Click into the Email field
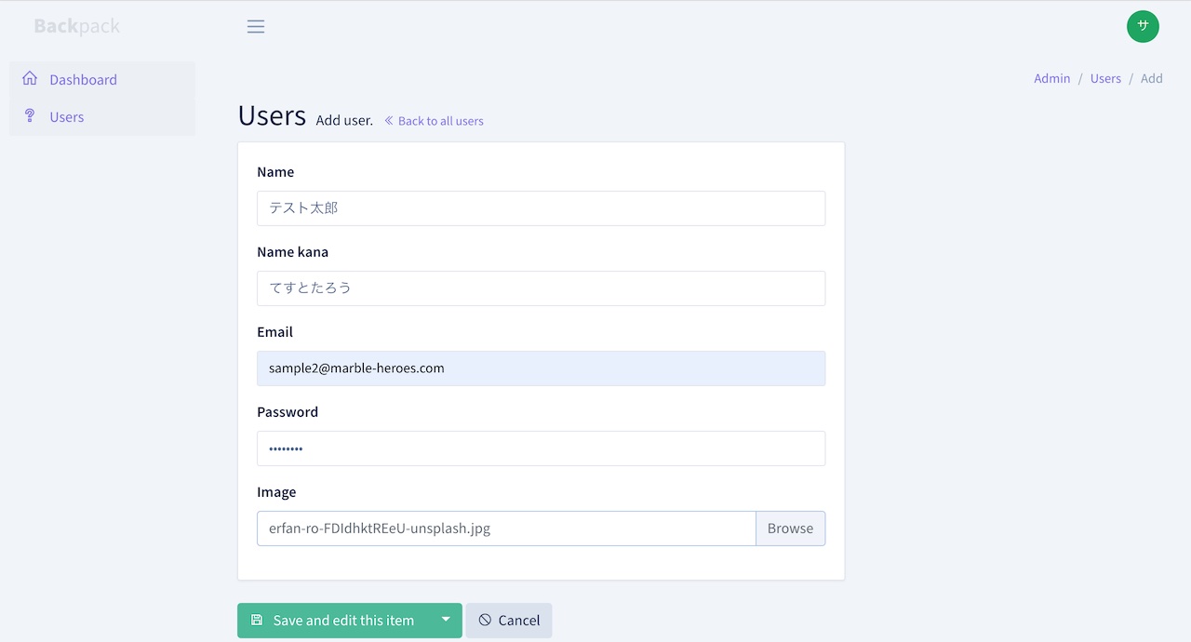The image size is (1191, 642). 541,368
